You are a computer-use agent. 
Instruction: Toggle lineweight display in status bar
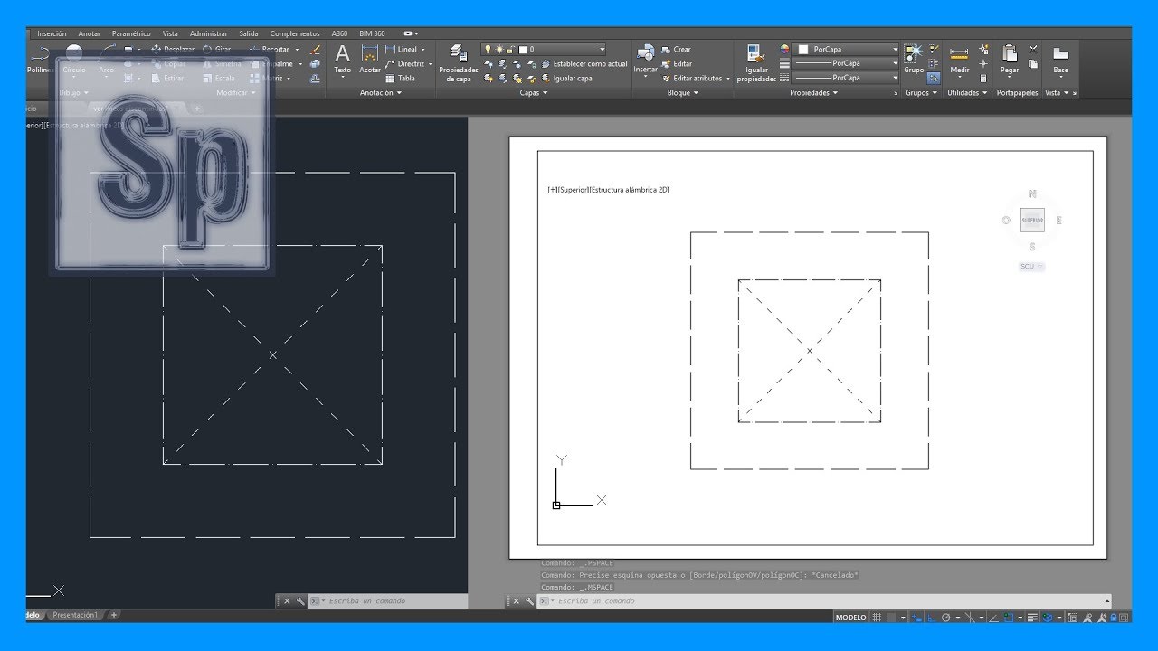point(1032,618)
